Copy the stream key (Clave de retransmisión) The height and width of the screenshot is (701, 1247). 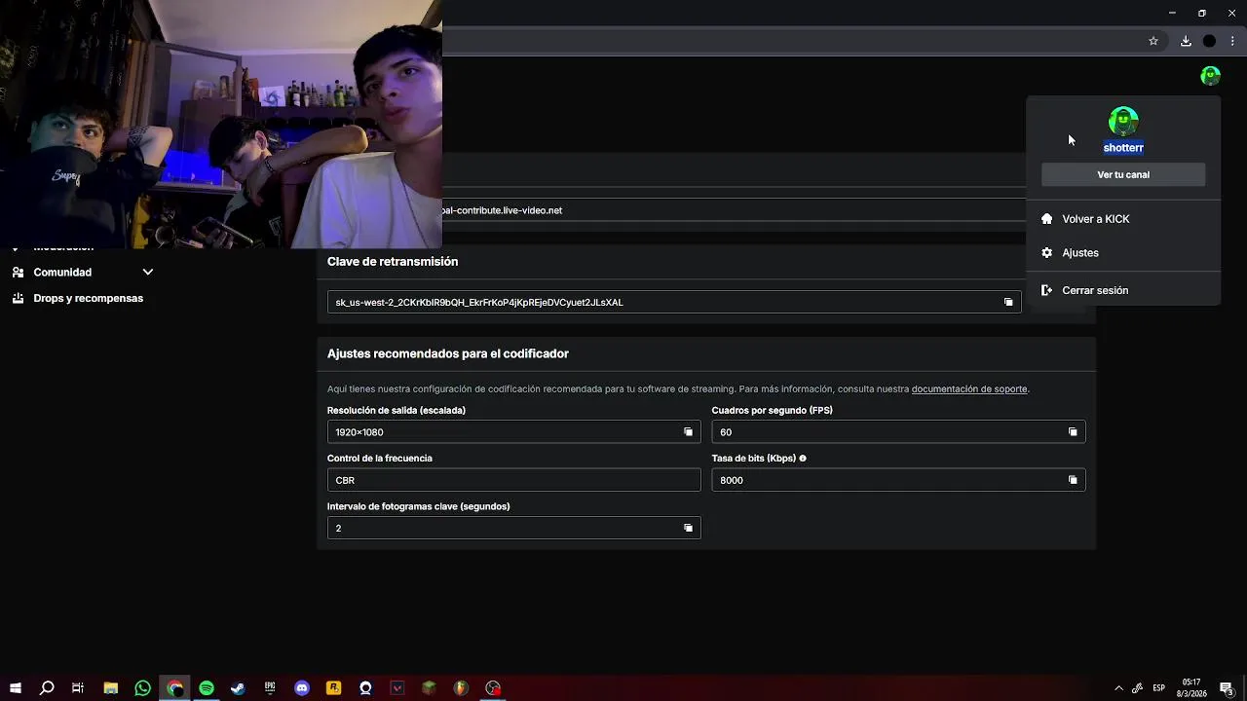pyautogui.click(x=1008, y=302)
